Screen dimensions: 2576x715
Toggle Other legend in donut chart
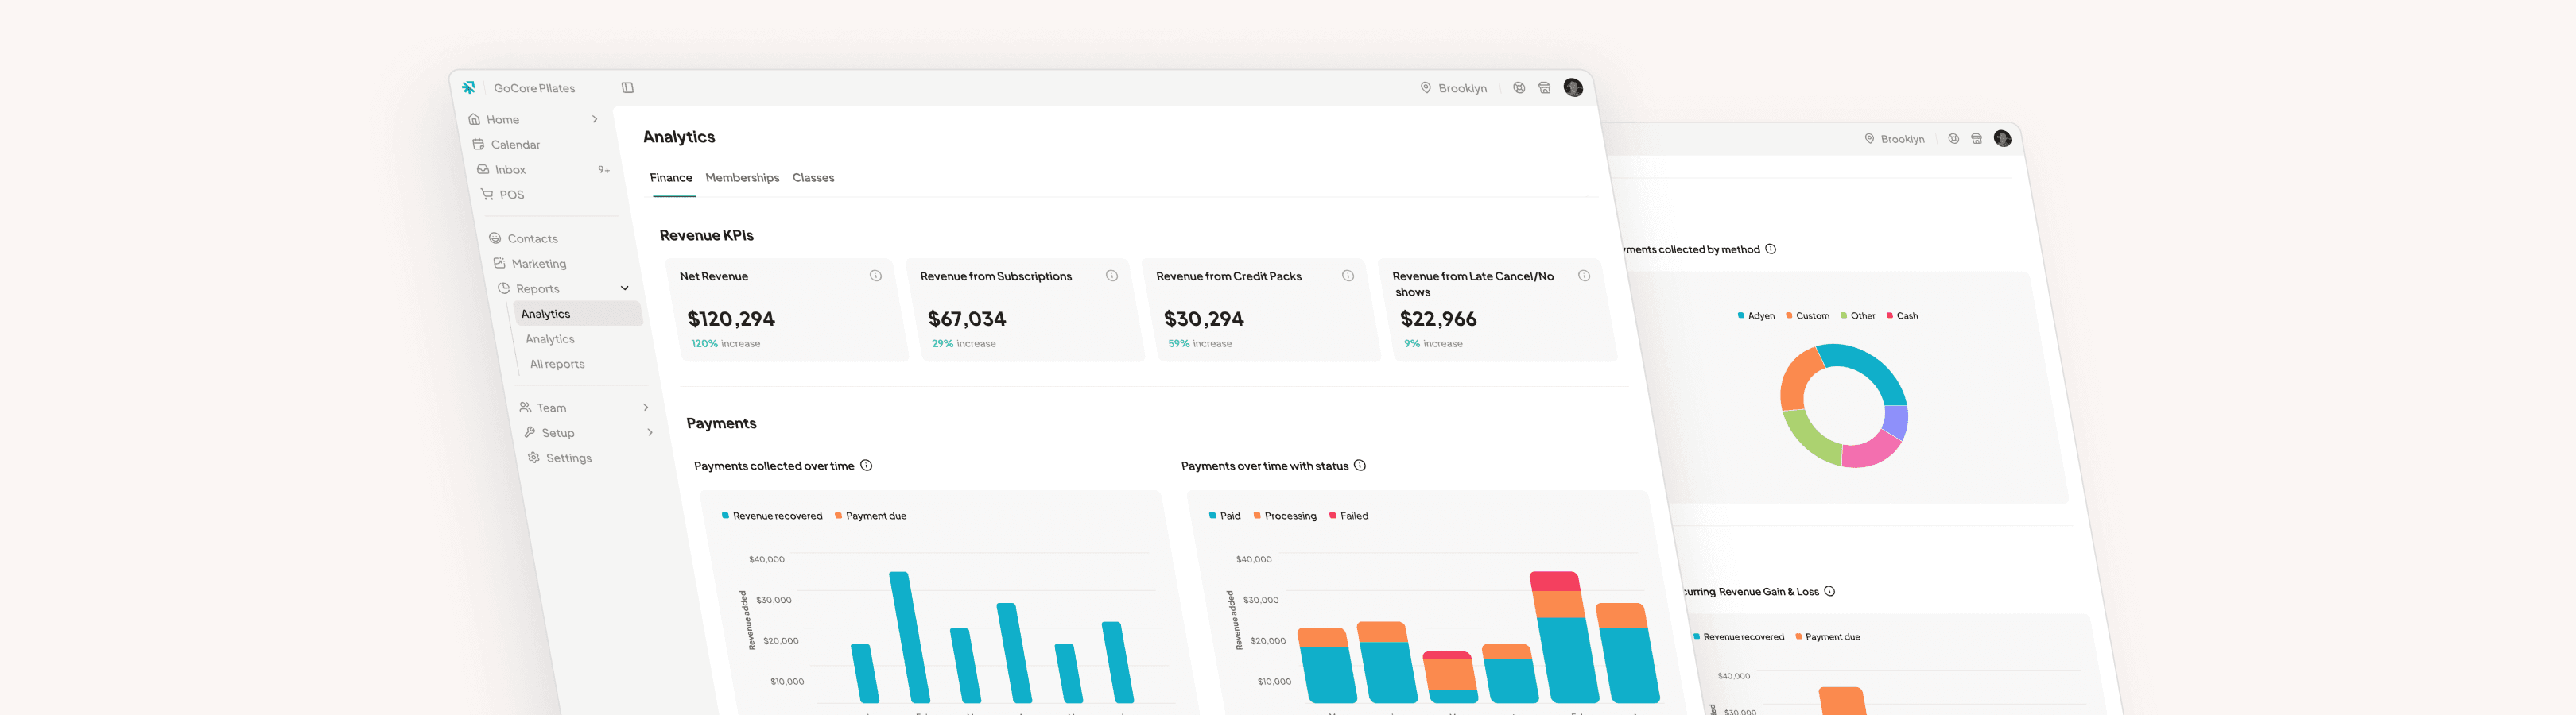[x=1858, y=315]
